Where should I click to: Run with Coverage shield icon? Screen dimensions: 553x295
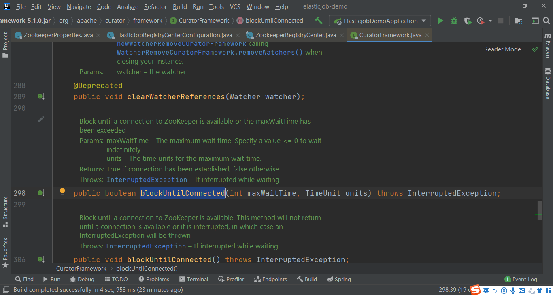(468, 21)
